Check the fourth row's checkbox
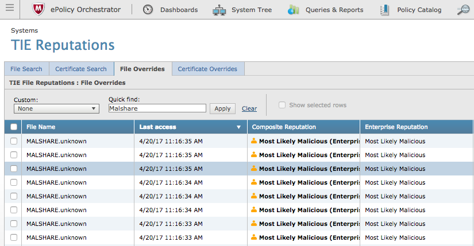474x246 pixels. point(14,182)
